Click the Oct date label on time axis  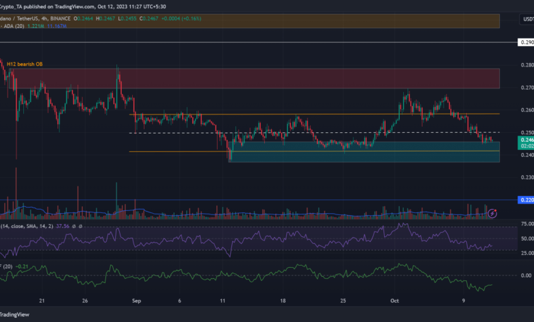[x=394, y=300]
